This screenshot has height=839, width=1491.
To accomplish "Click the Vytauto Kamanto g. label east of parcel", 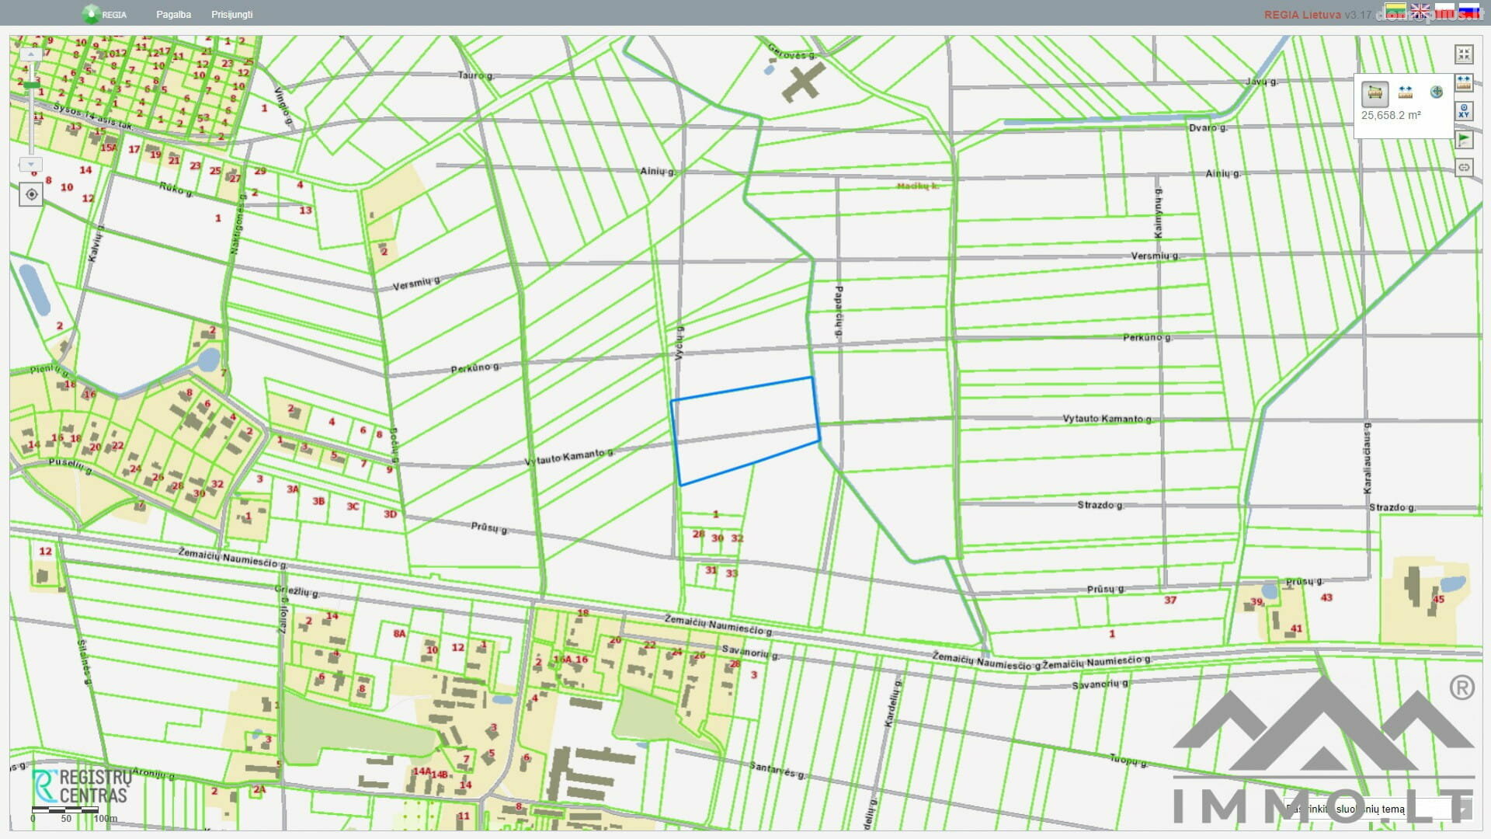I will [1107, 419].
